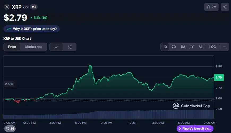The height and width of the screenshot is (133, 231).
Task: Click the current price label 2.79 on axis
Action: [x=219, y=77]
